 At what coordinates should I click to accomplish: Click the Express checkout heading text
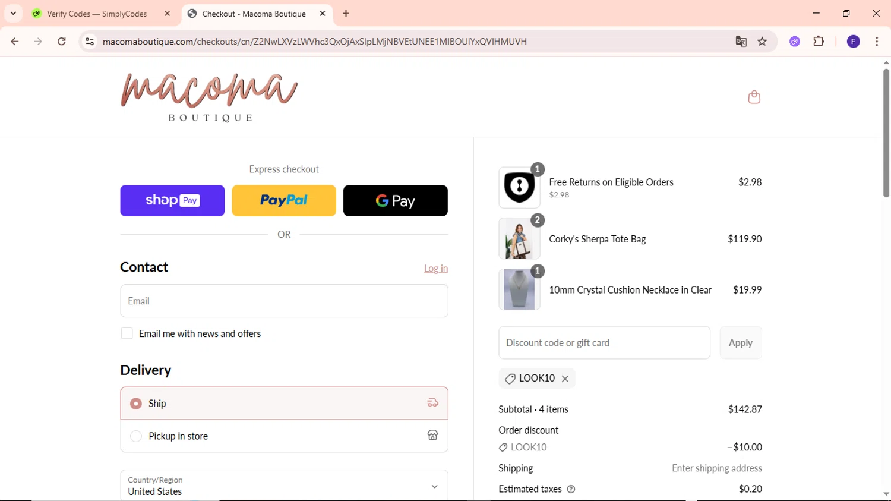(284, 169)
